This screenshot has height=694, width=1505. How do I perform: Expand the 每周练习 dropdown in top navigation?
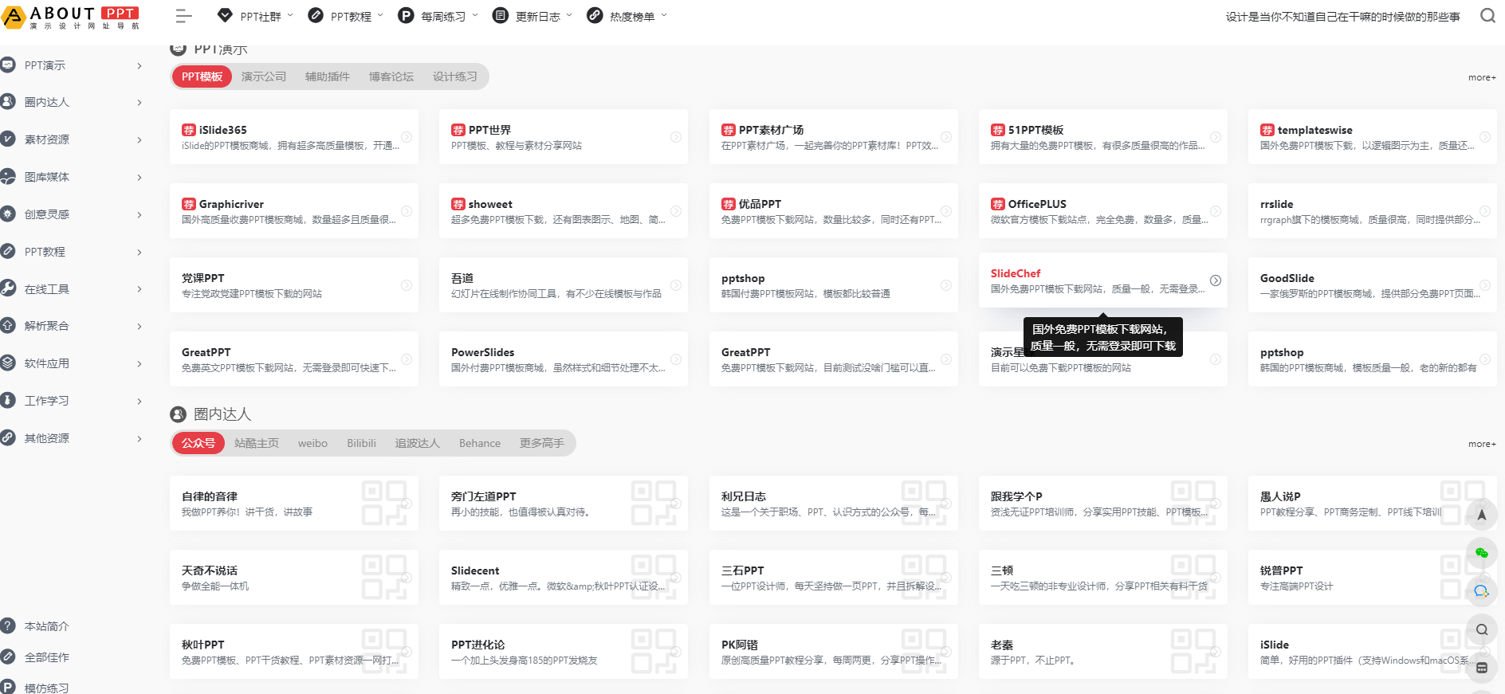(x=438, y=16)
